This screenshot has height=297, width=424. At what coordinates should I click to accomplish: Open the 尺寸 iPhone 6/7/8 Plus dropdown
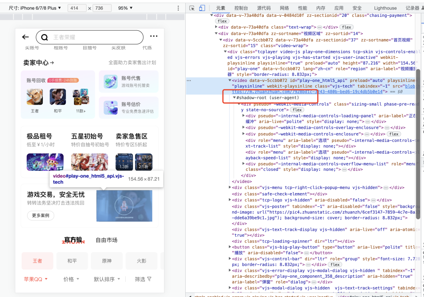pos(35,8)
